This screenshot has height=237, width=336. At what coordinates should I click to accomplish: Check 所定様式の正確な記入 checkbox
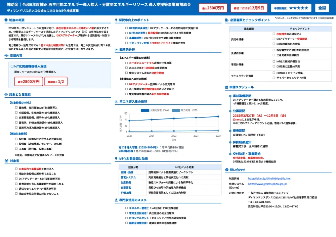(274, 34)
